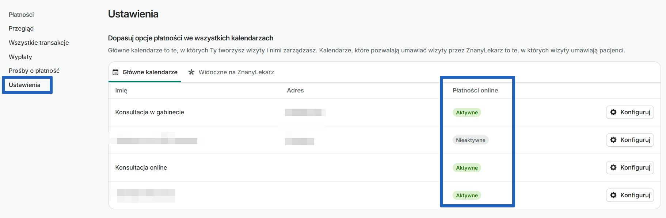The height and width of the screenshot is (218, 666).
Task: Click Aktywne badge for Konsultacja w gabinecie
Action: pos(467,112)
